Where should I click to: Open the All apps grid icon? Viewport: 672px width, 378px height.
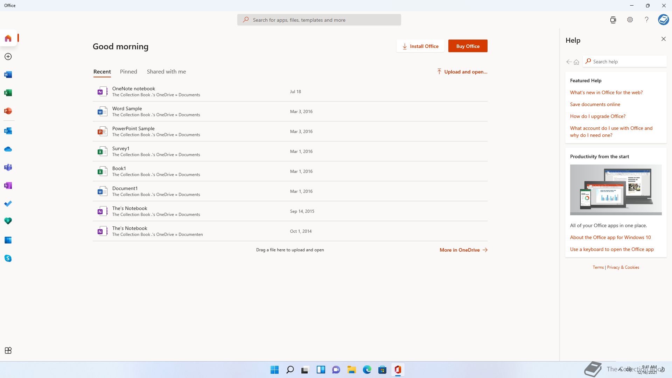coord(8,350)
